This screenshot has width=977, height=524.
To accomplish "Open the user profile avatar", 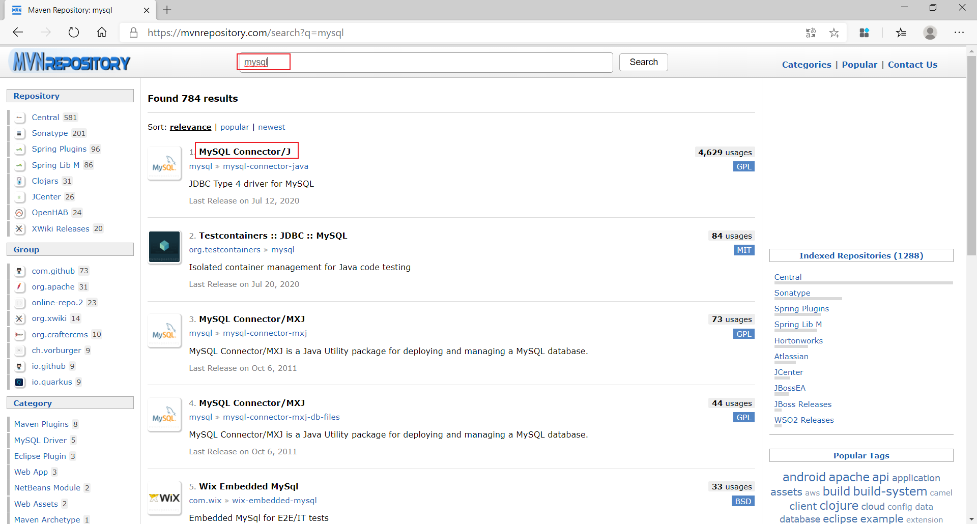I will pyautogui.click(x=930, y=33).
